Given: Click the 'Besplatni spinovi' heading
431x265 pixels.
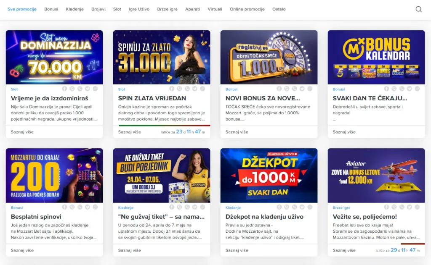Looking at the screenshot, I should click(x=36, y=217).
